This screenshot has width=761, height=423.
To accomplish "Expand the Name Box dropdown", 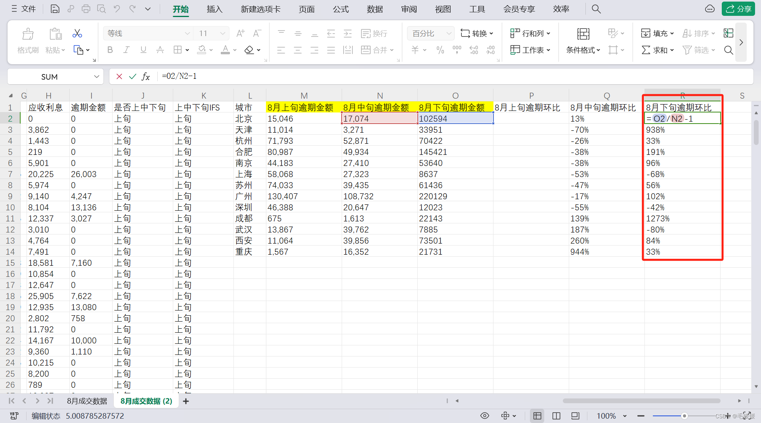I will coord(96,76).
